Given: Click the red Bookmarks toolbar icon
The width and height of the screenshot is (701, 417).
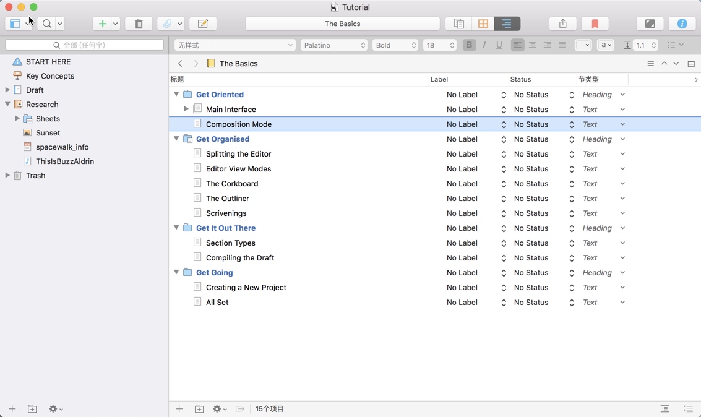Looking at the screenshot, I should pyautogui.click(x=595, y=24).
